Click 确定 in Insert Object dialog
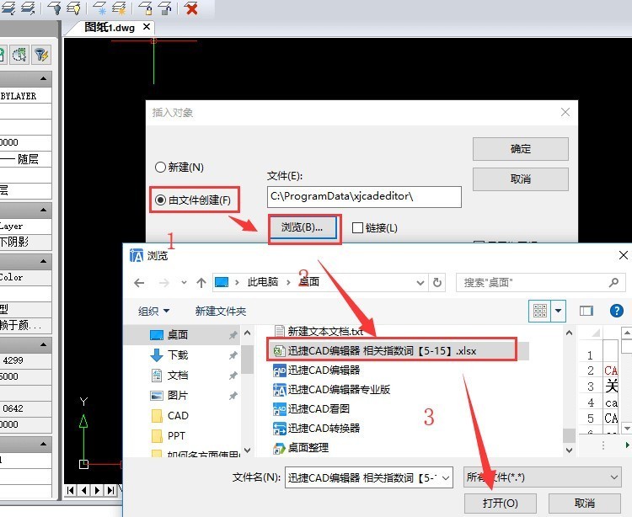This screenshot has height=517, width=632. (x=521, y=149)
